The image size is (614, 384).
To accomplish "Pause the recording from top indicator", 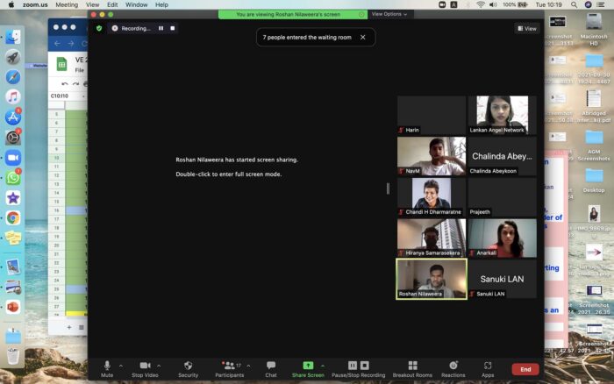I will point(161,28).
